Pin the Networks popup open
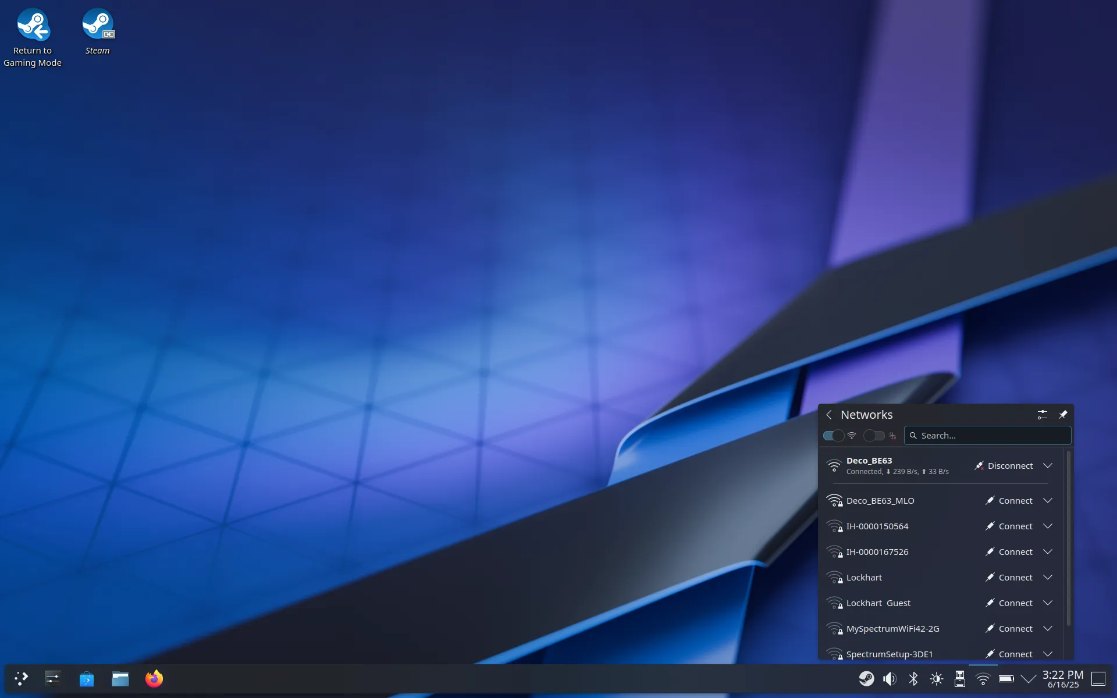The width and height of the screenshot is (1117, 698). (x=1063, y=415)
